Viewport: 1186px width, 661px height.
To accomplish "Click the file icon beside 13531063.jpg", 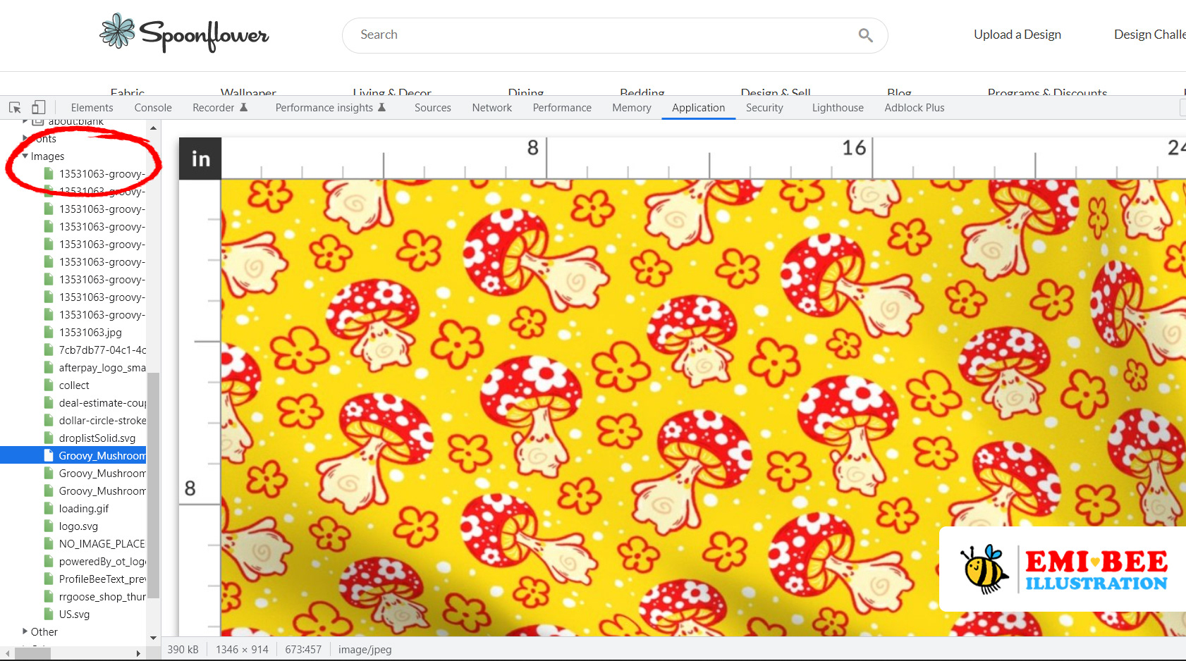I will click(x=49, y=332).
